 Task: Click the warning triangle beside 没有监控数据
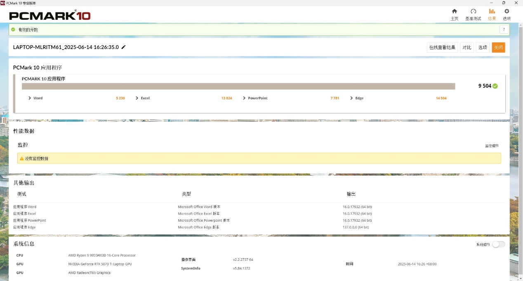(x=22, y=158)
